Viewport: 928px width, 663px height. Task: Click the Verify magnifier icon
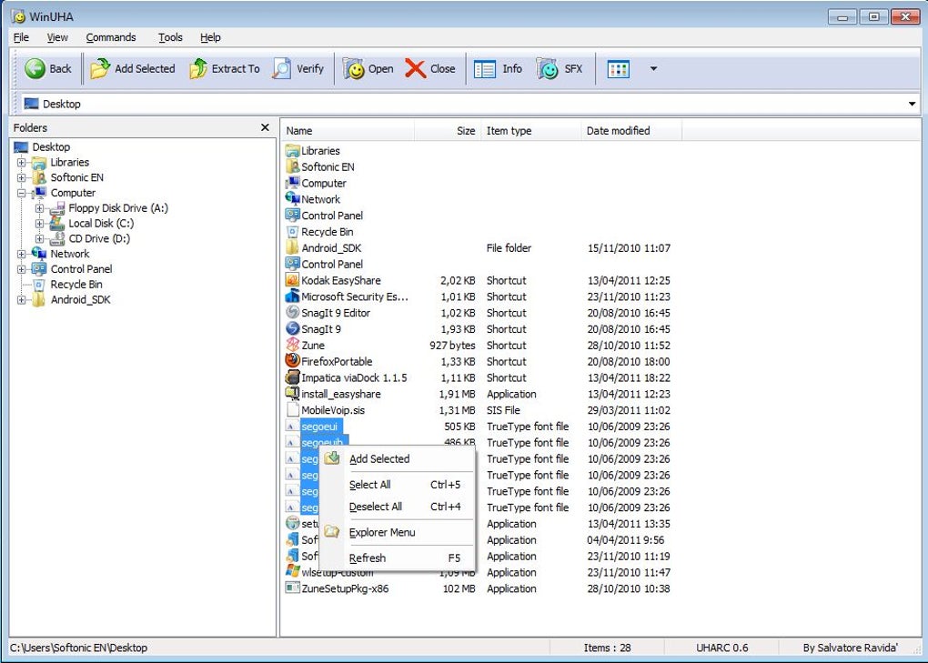tap(282, 68)
